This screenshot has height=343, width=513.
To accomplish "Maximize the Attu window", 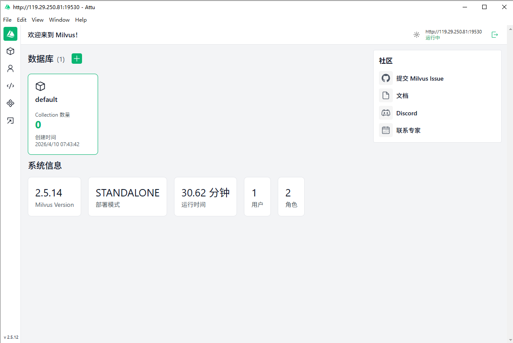I will tap(484, 7).
